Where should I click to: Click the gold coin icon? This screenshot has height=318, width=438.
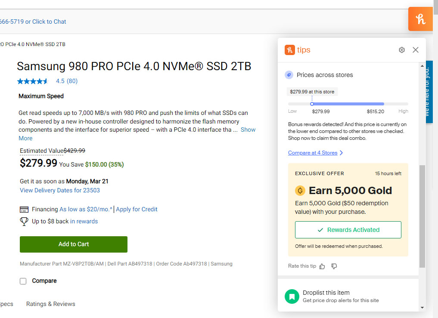tap(300, 191)
